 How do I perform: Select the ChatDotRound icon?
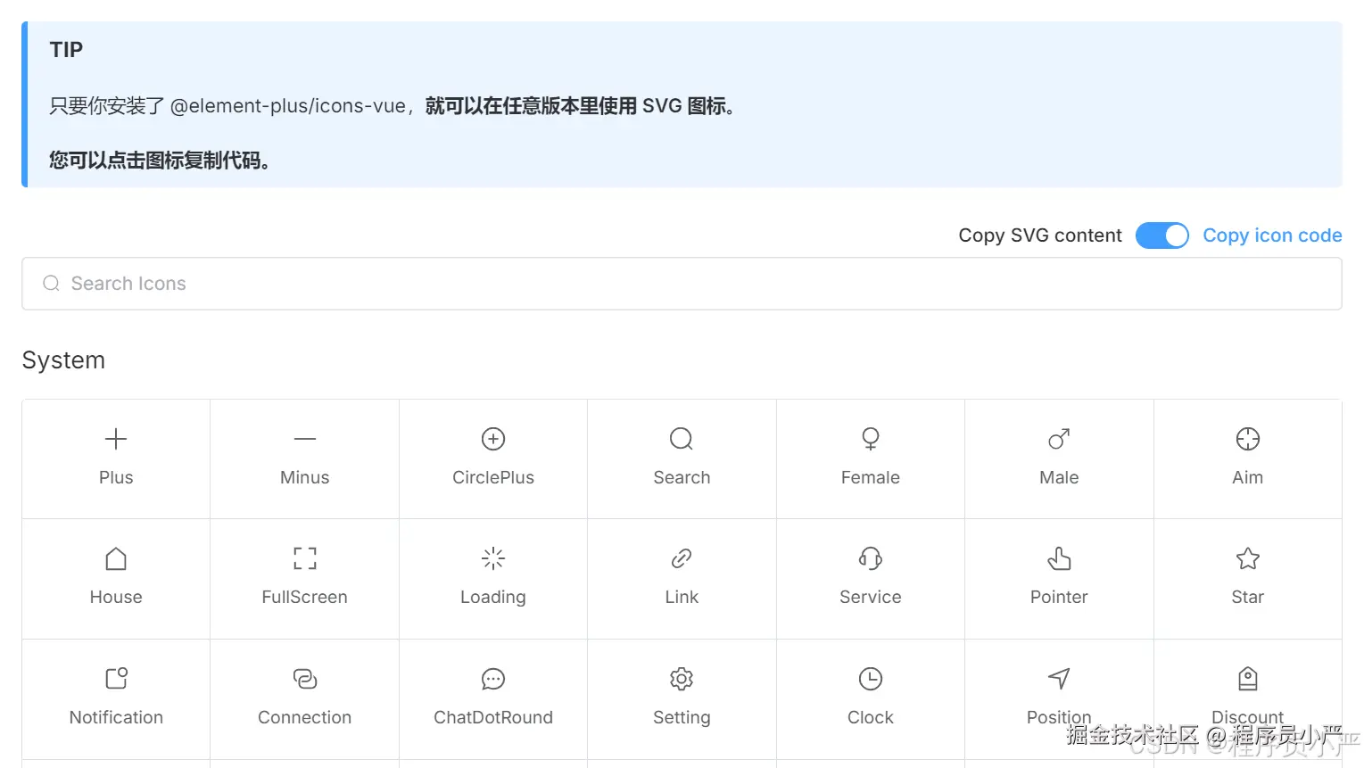[493, 679]
